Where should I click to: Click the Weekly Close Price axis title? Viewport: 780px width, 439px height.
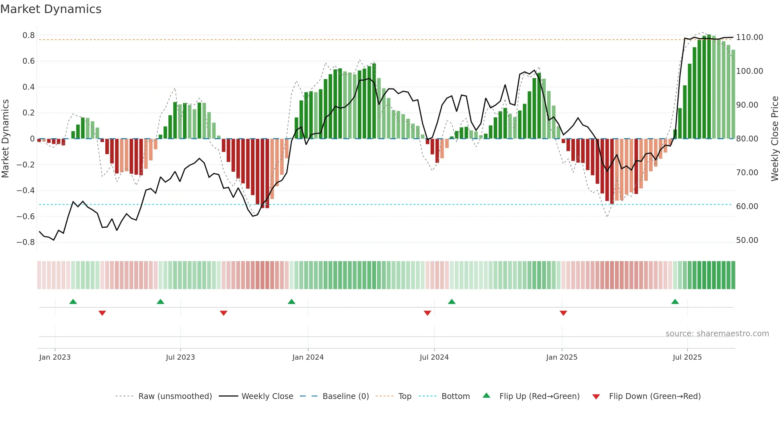click(x=775, y=139)
